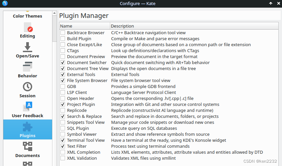The width and height of the screenshot is (282, 166).
Task: Select the 'Replicode' plugin name text
Action: (x=77, y=110)
